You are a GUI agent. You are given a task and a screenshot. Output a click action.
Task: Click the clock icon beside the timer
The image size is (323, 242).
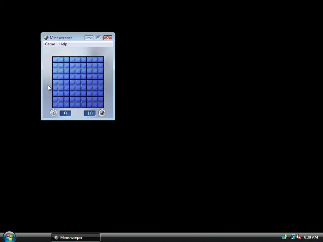point(53,112)
